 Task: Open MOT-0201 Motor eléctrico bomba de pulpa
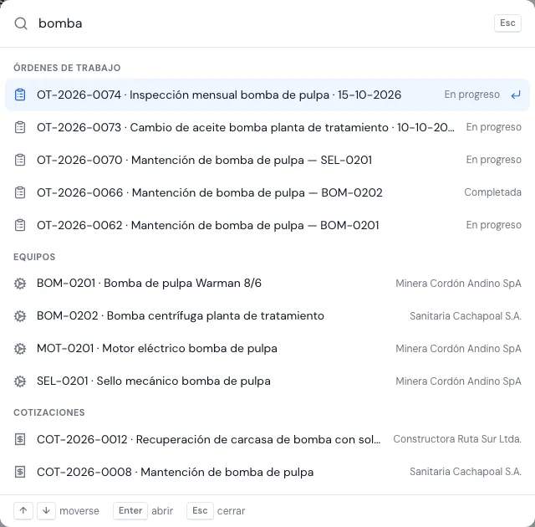pos(267,349)
